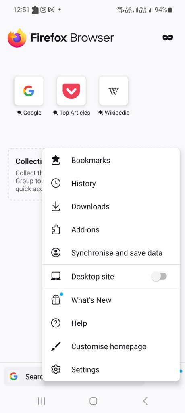The width and height of the screenshot is (185, 413).
Task: Select the Desktop site label
Action: tap(93, 277)
